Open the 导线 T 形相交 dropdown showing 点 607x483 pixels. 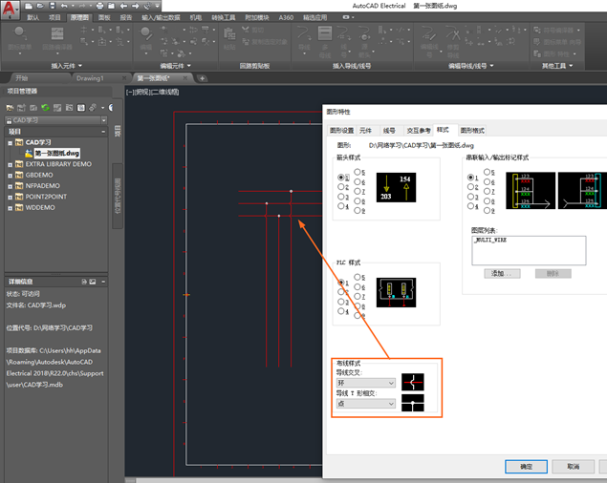coord(366,404)
